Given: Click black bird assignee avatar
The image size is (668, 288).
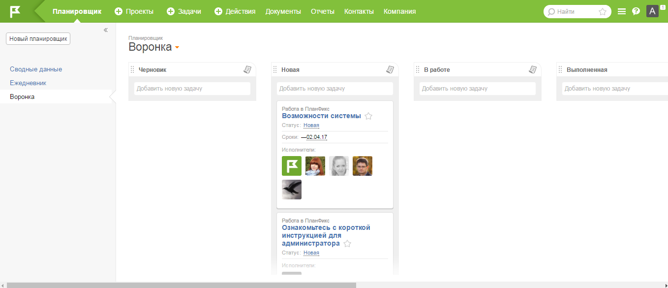Looking at the screenshot, I should (x=292, y=190).
